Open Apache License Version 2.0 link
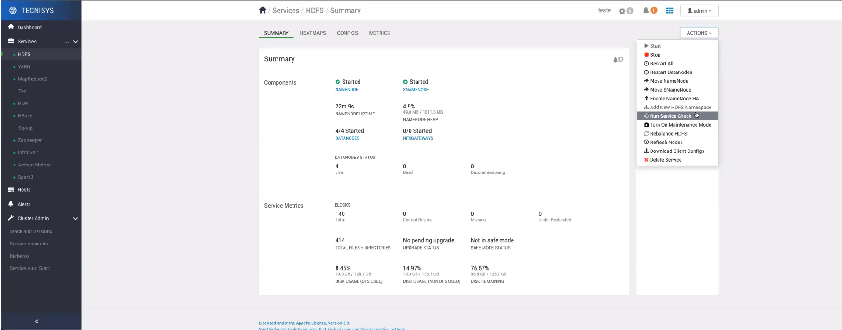 point(304,323)
